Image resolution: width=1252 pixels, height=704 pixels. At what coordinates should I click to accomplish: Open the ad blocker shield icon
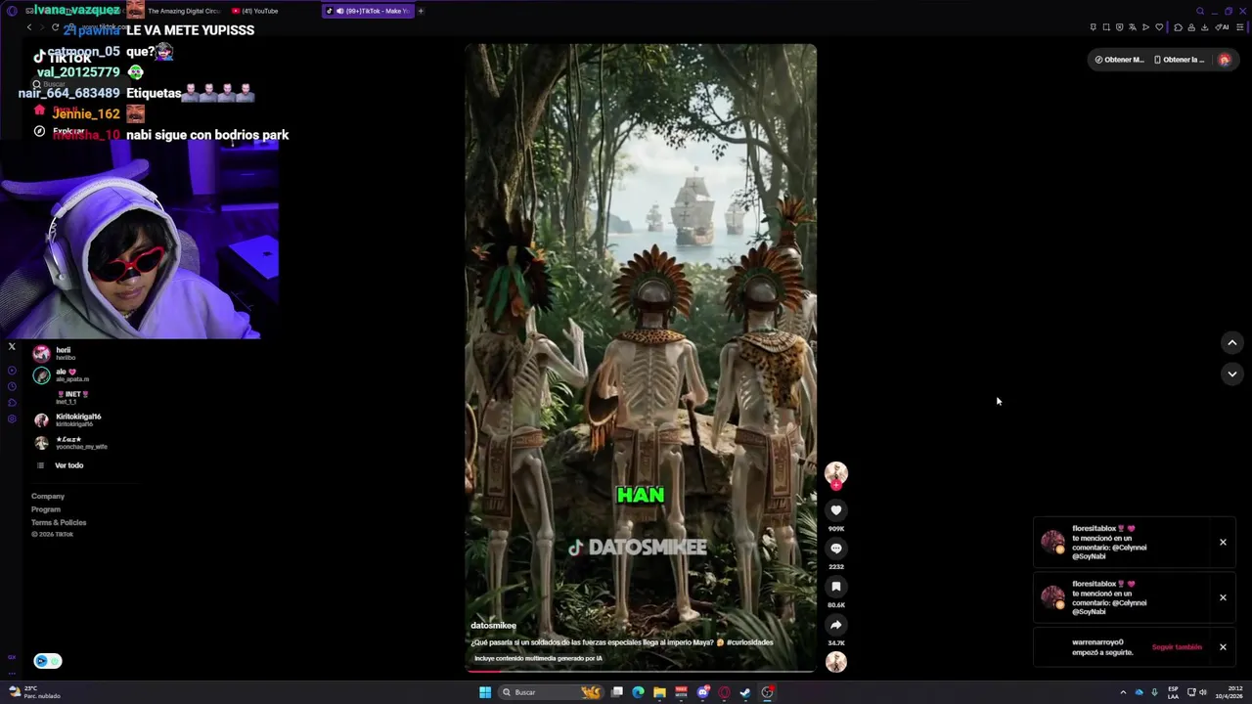coord(1120,27)
